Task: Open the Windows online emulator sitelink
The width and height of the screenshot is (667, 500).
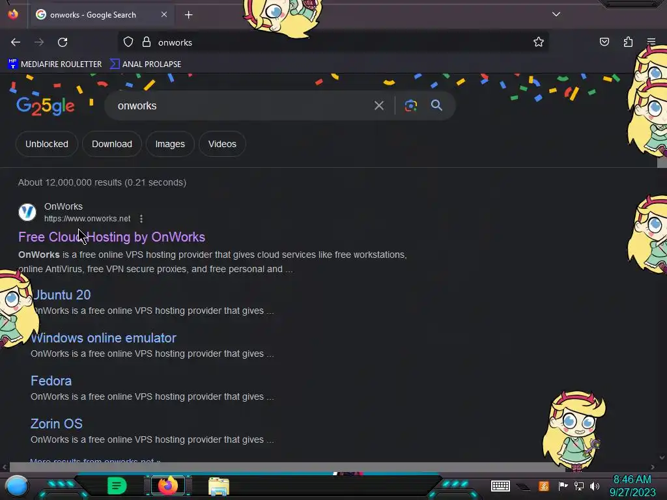Action: click(104, 338)
